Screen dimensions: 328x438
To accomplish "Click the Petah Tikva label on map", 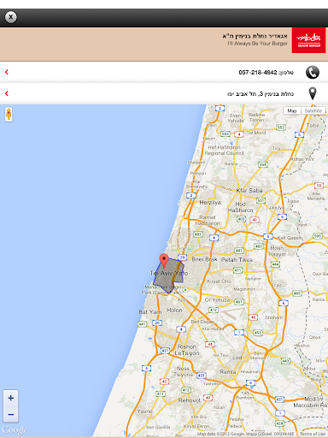I will click(x=237, y=260).
